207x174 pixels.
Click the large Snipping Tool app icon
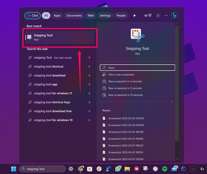coord(138,35)
